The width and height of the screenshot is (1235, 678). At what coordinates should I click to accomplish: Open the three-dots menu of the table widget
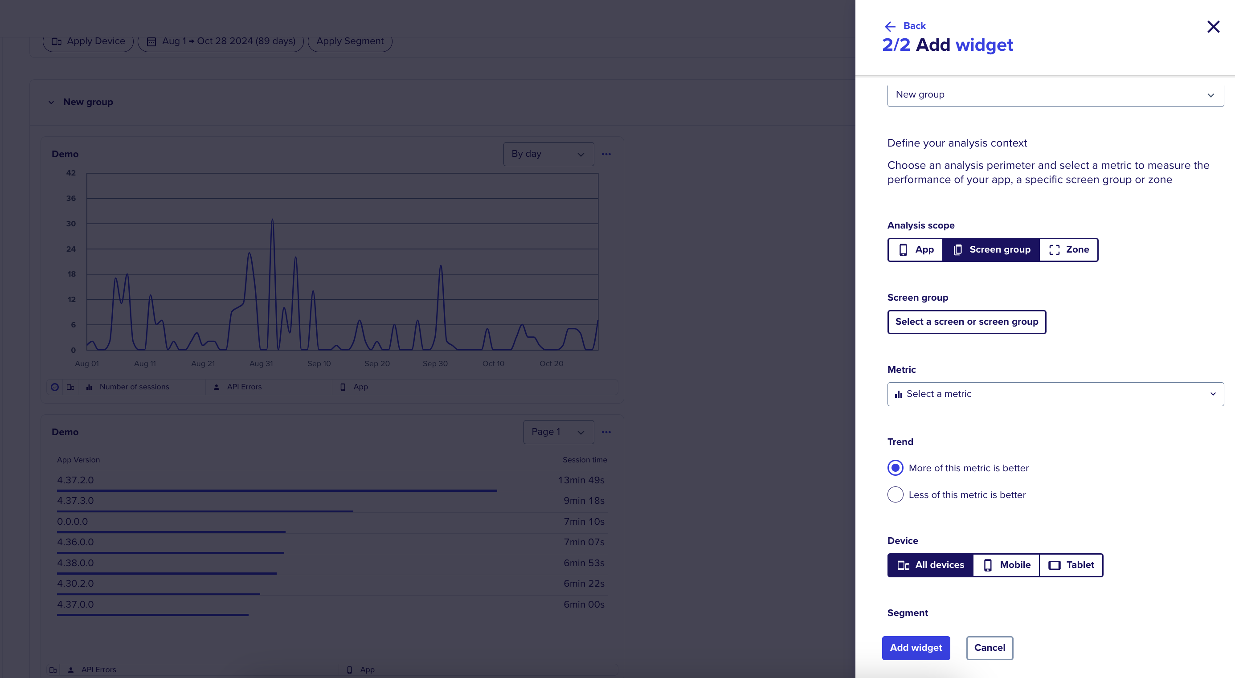(x=606, y=432)
